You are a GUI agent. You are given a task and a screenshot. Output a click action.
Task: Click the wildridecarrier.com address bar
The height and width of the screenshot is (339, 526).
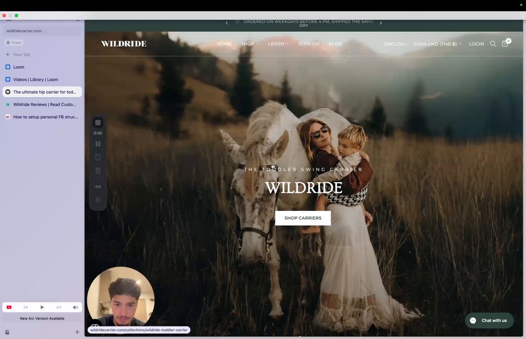tap(42, 31)
